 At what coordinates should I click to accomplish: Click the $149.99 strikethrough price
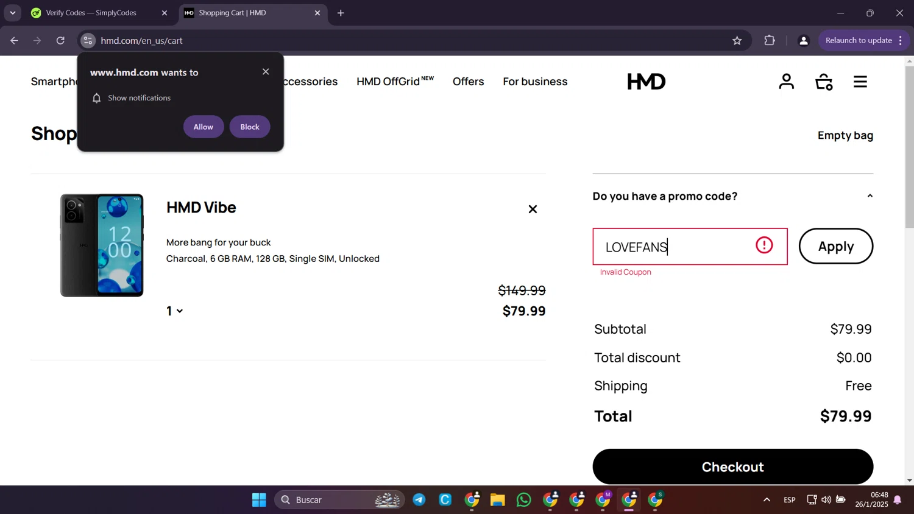pos(522,290)
